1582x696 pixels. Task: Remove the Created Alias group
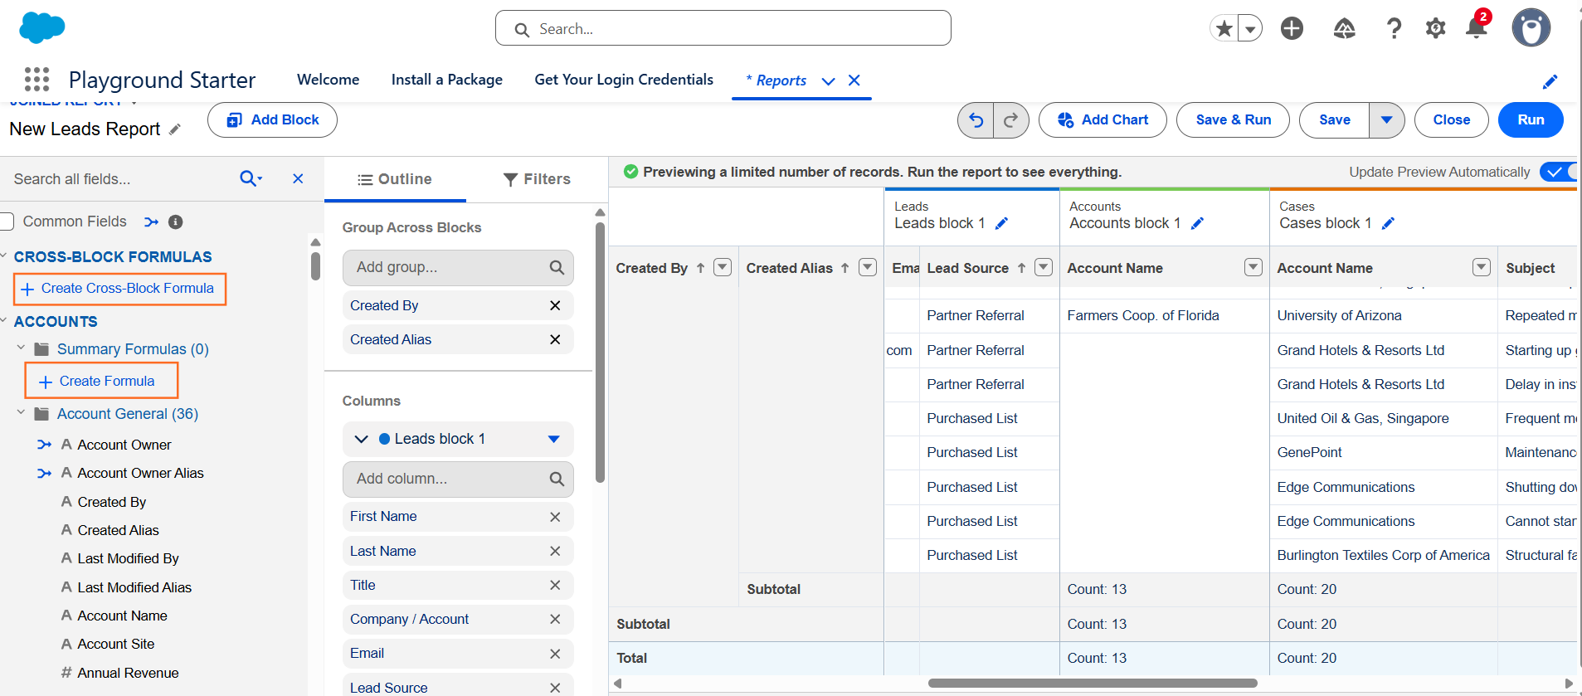coord(555,339)
